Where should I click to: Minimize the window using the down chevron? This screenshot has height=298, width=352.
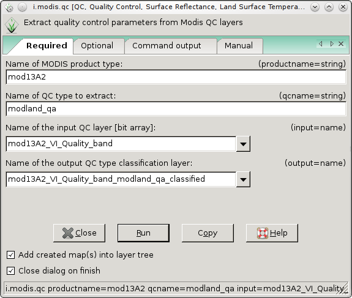(x=315, y=7)
